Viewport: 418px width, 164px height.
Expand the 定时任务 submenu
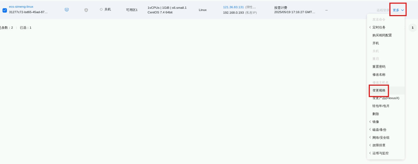(379, 27)
